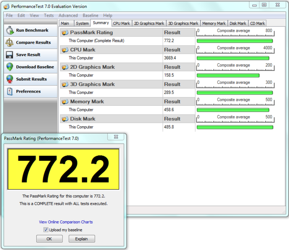The image size is (289, 250).
Task: Open the Help menu
Action: coord(108,15)
